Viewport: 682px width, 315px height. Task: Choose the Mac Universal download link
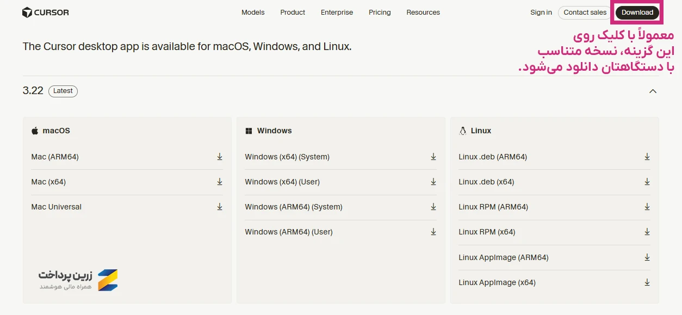click(x=57, y=207)
